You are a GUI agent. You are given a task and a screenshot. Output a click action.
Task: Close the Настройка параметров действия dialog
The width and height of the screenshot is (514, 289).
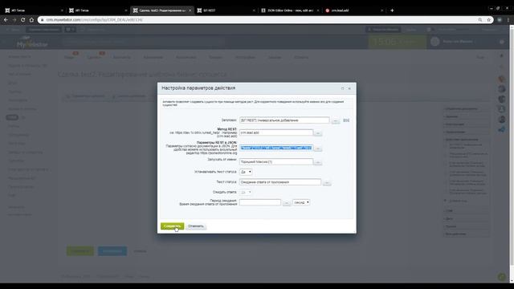[x=349, y=88]
